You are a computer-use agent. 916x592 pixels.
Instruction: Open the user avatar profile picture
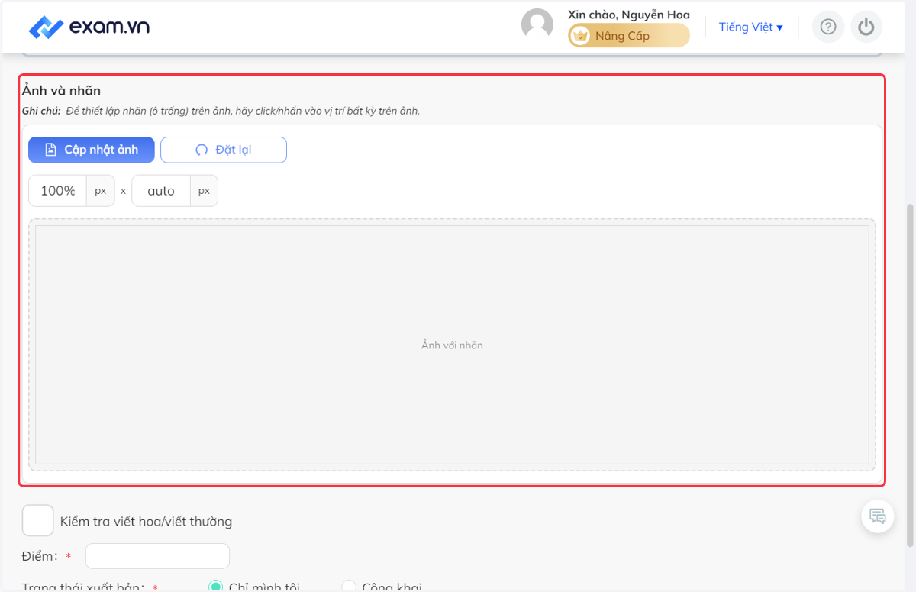[537, 24]
